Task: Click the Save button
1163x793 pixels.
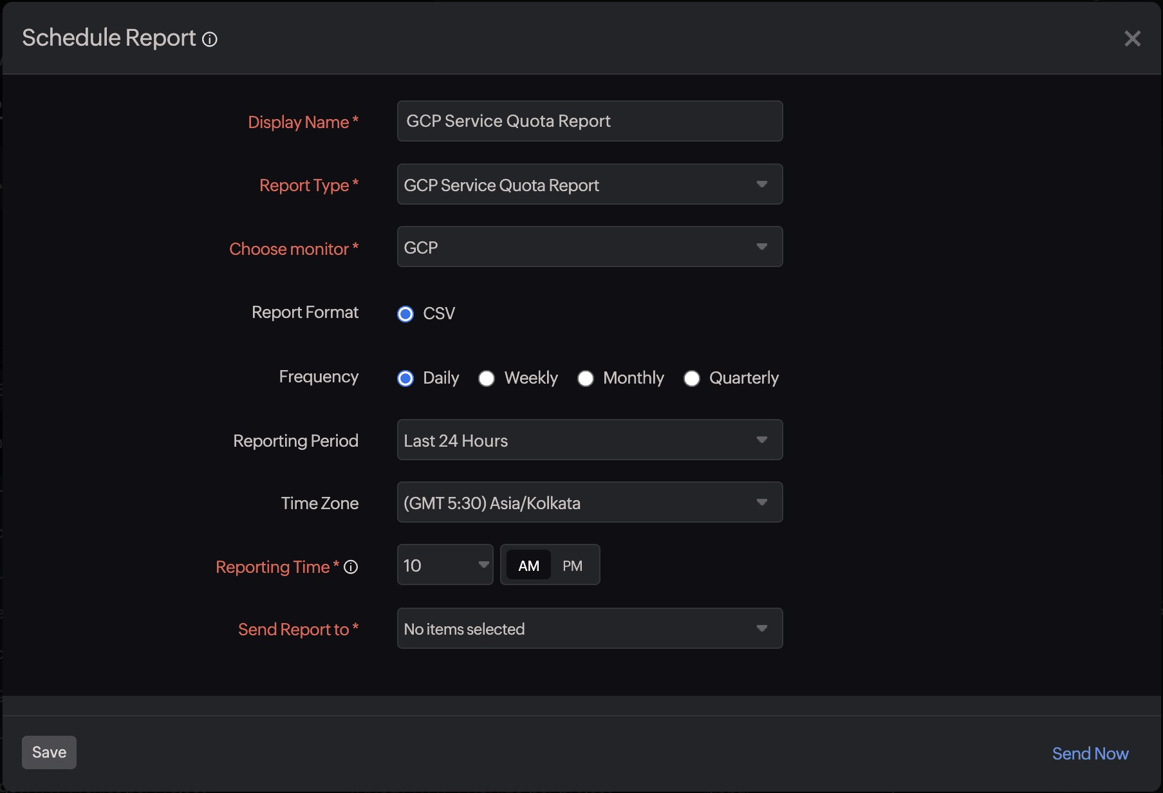Action: [x=49, y=752]
